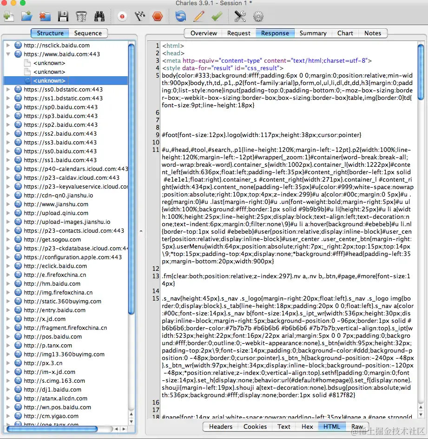Select http://atanx.alicdn.com row
This screenshot has height=439, width=428.
pos(66,398)
